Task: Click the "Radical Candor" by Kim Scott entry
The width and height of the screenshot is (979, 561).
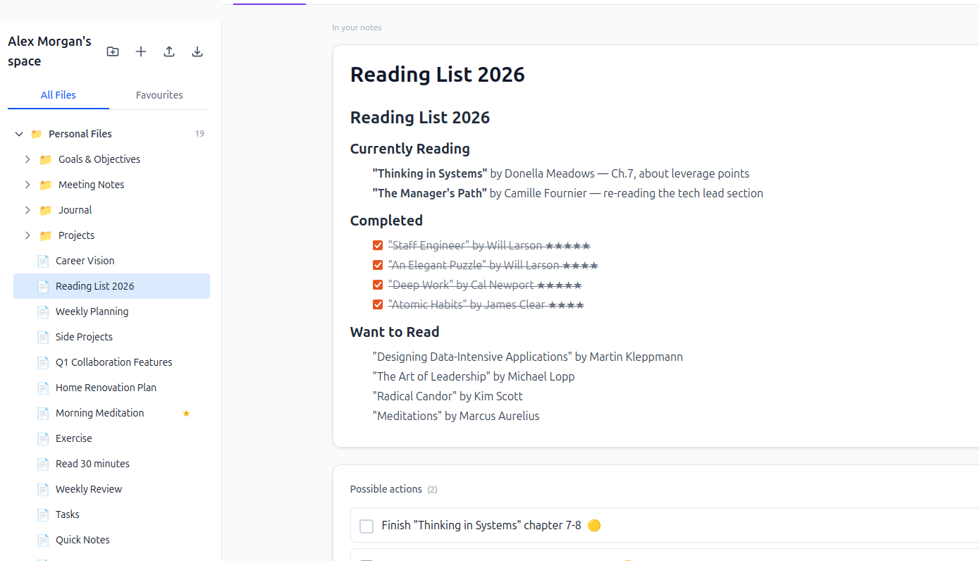Action: point(448,396)
